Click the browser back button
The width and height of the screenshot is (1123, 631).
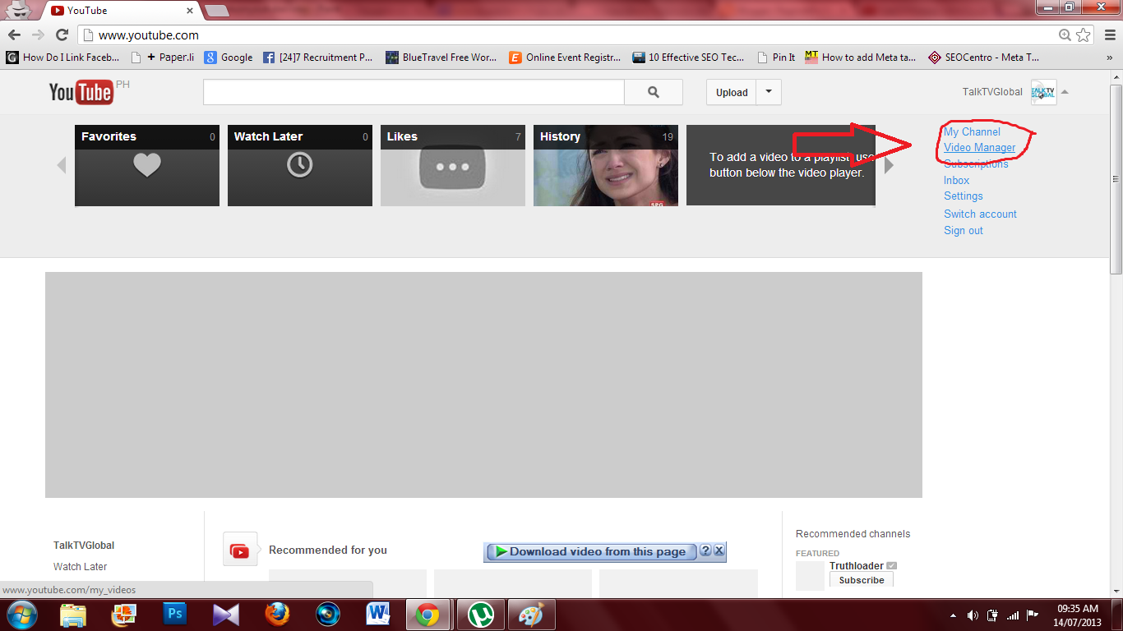(14, 35)
